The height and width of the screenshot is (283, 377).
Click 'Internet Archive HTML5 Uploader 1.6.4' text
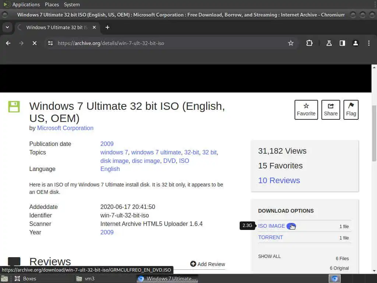tap(151, 224)
